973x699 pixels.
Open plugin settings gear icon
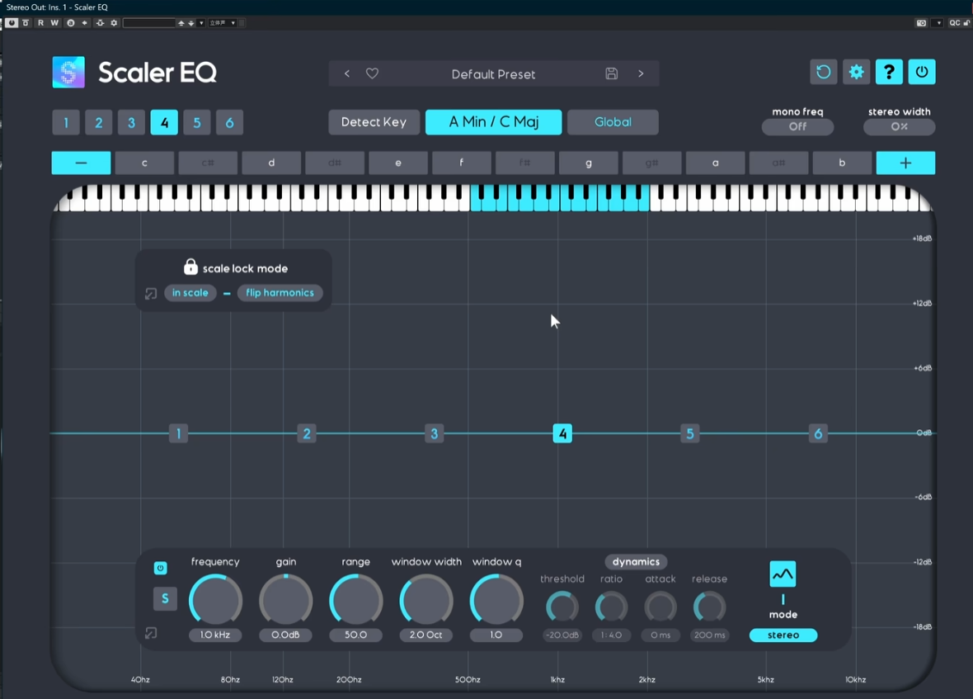[x=857, y=72]
